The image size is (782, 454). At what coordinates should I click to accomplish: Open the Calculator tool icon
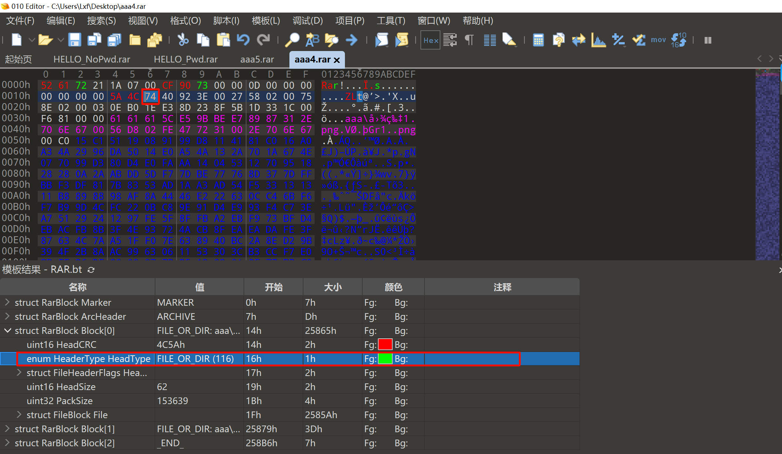538,40
